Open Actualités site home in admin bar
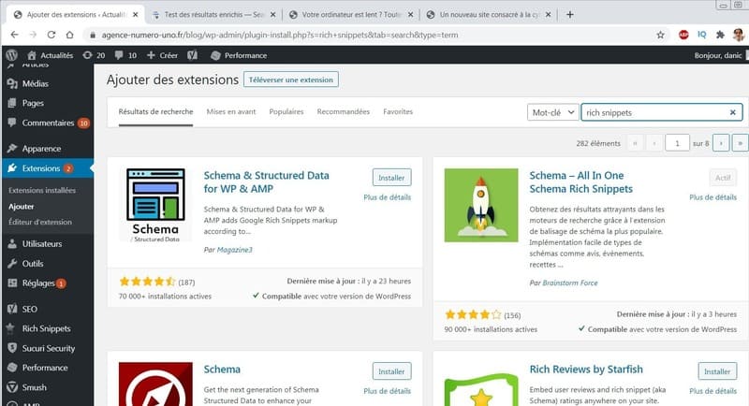The width and height of the screenshot is (749, 406). pos(51,55)
